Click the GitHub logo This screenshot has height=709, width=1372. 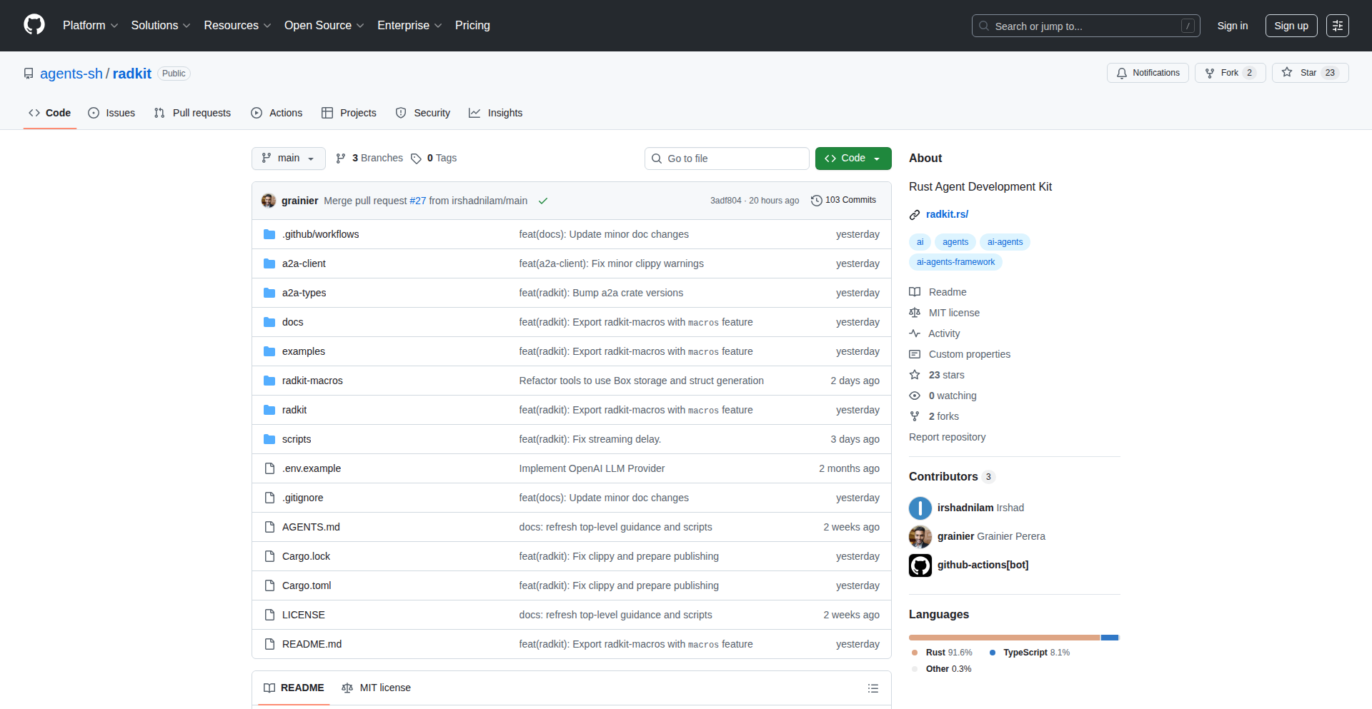(x=34, y=24)
